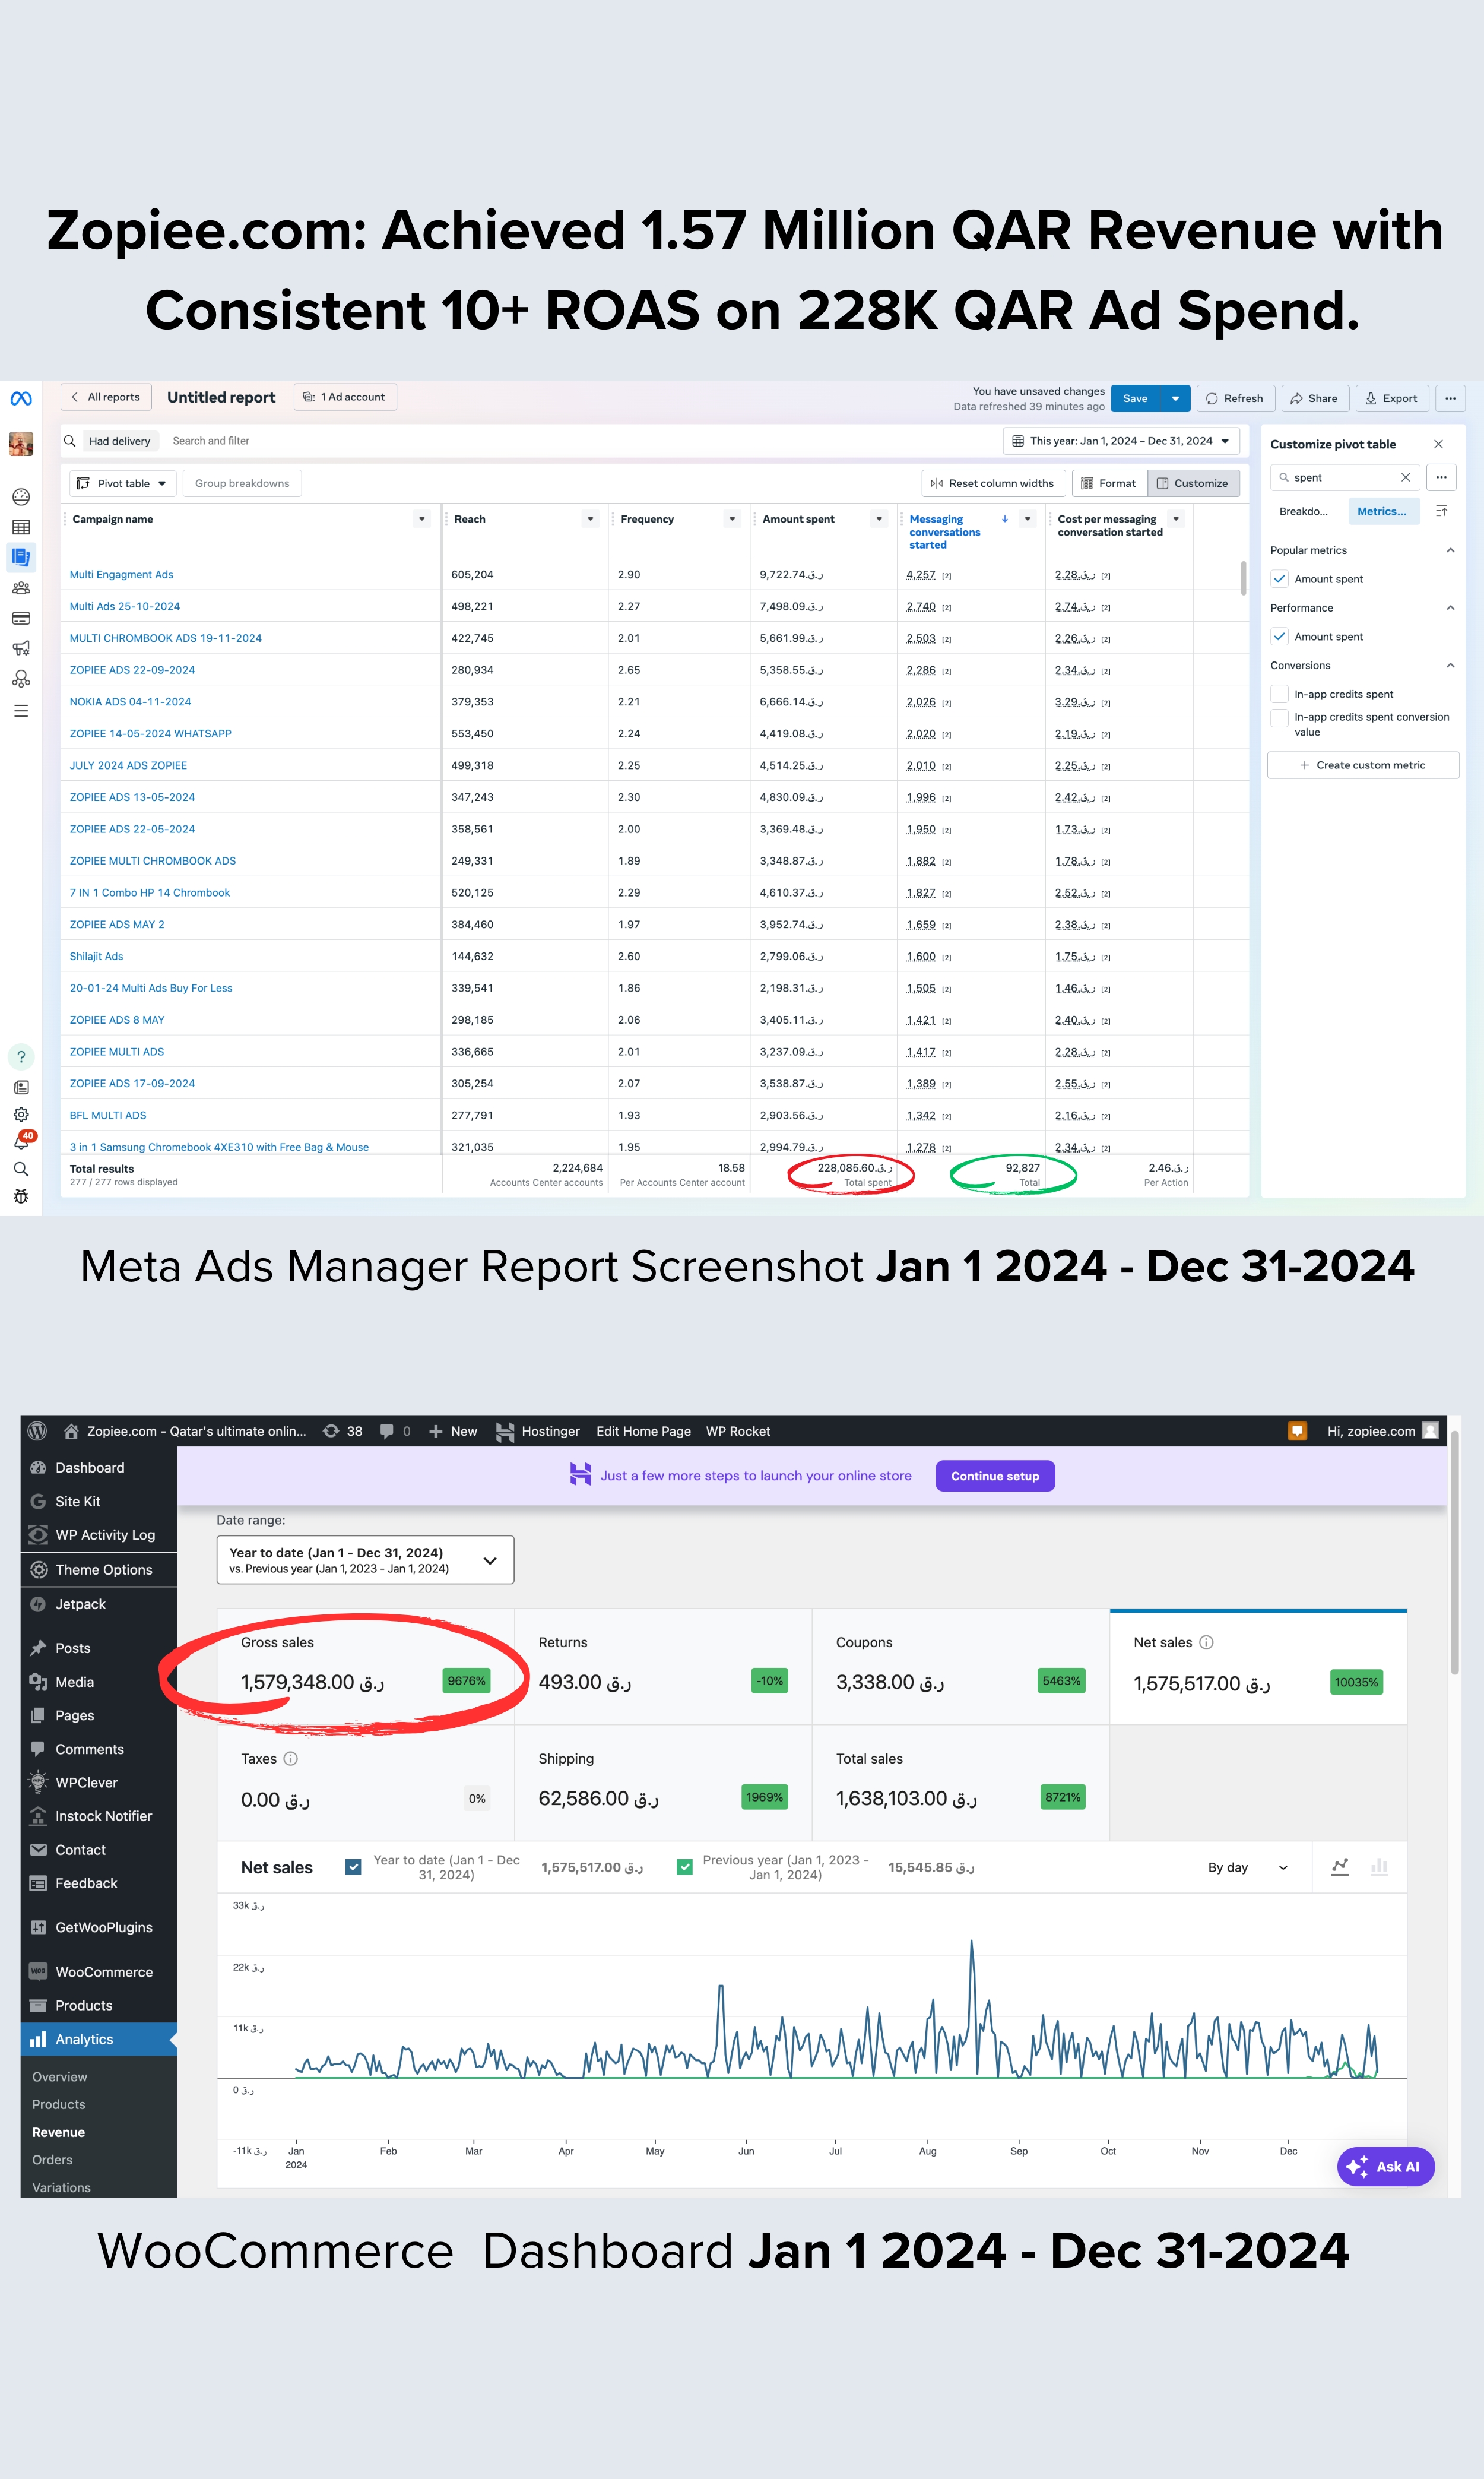Click the comments bubble icon in WordPress admin bar
This screenshot has height=2479, width=1484.
point(386,1431)
